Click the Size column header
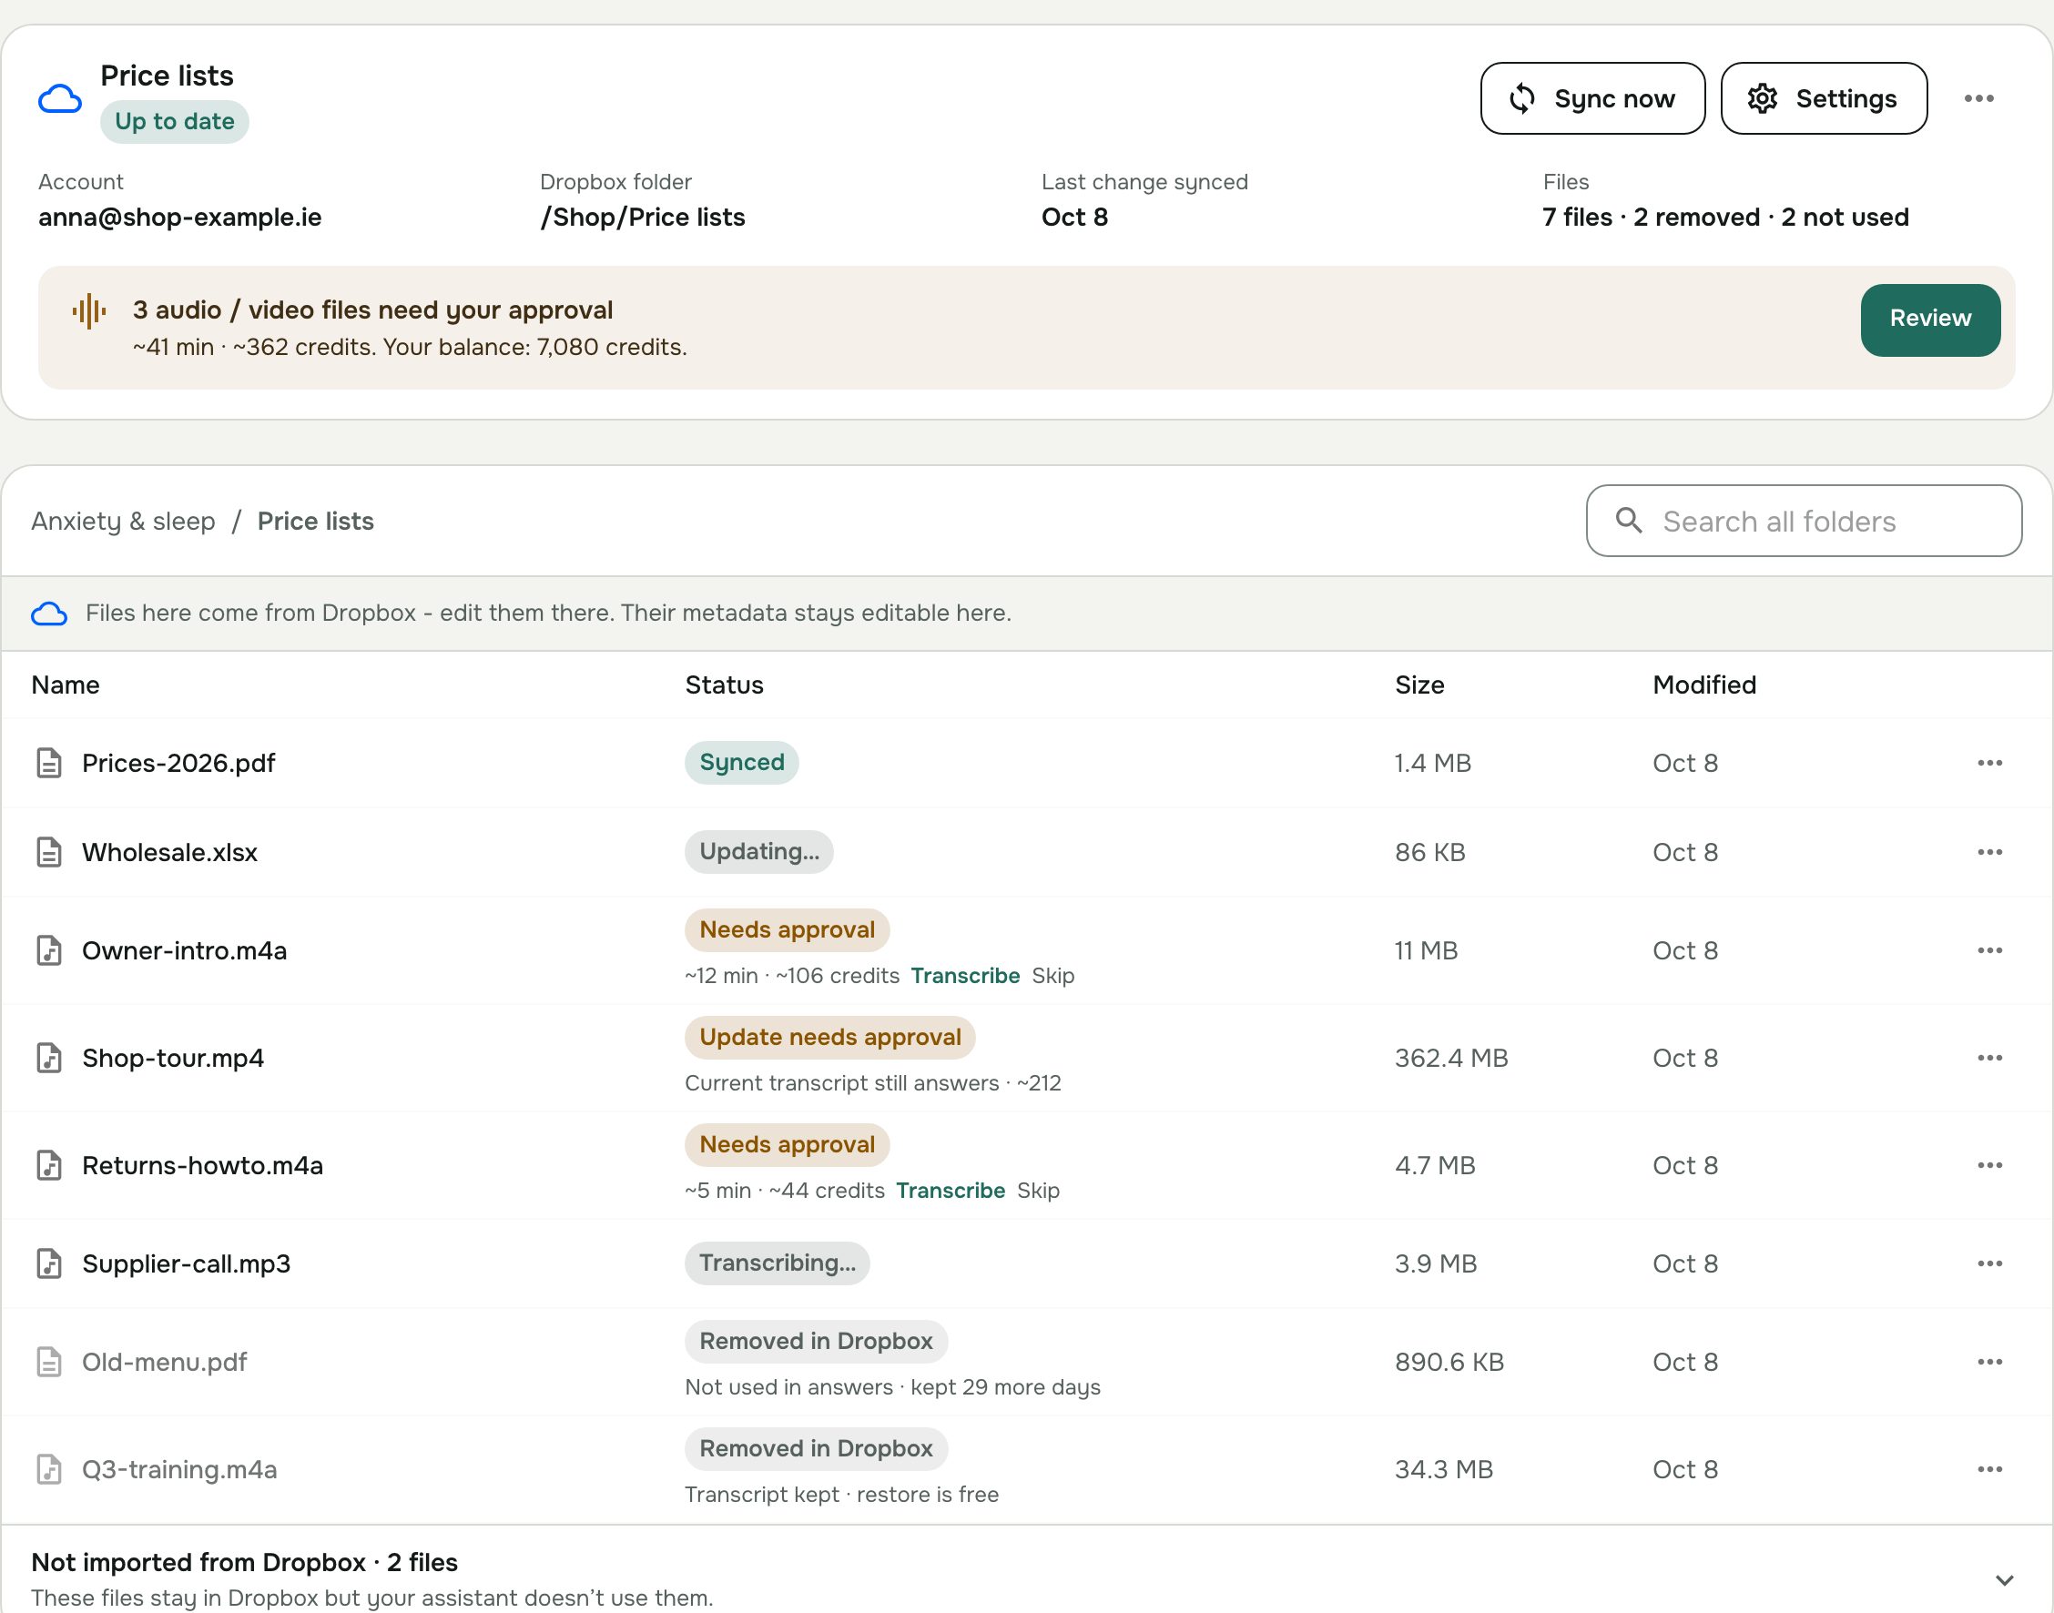 [x=1419, y=685]
